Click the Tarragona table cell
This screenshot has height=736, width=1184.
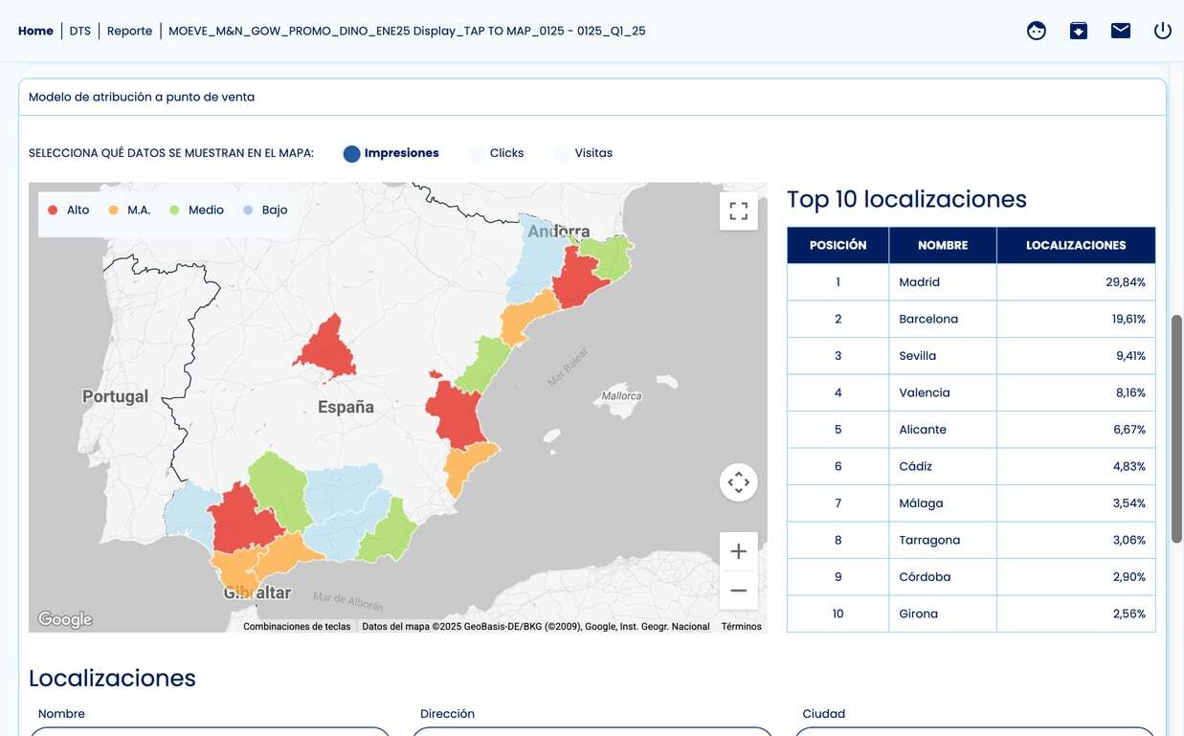click(x=943, y=540)
